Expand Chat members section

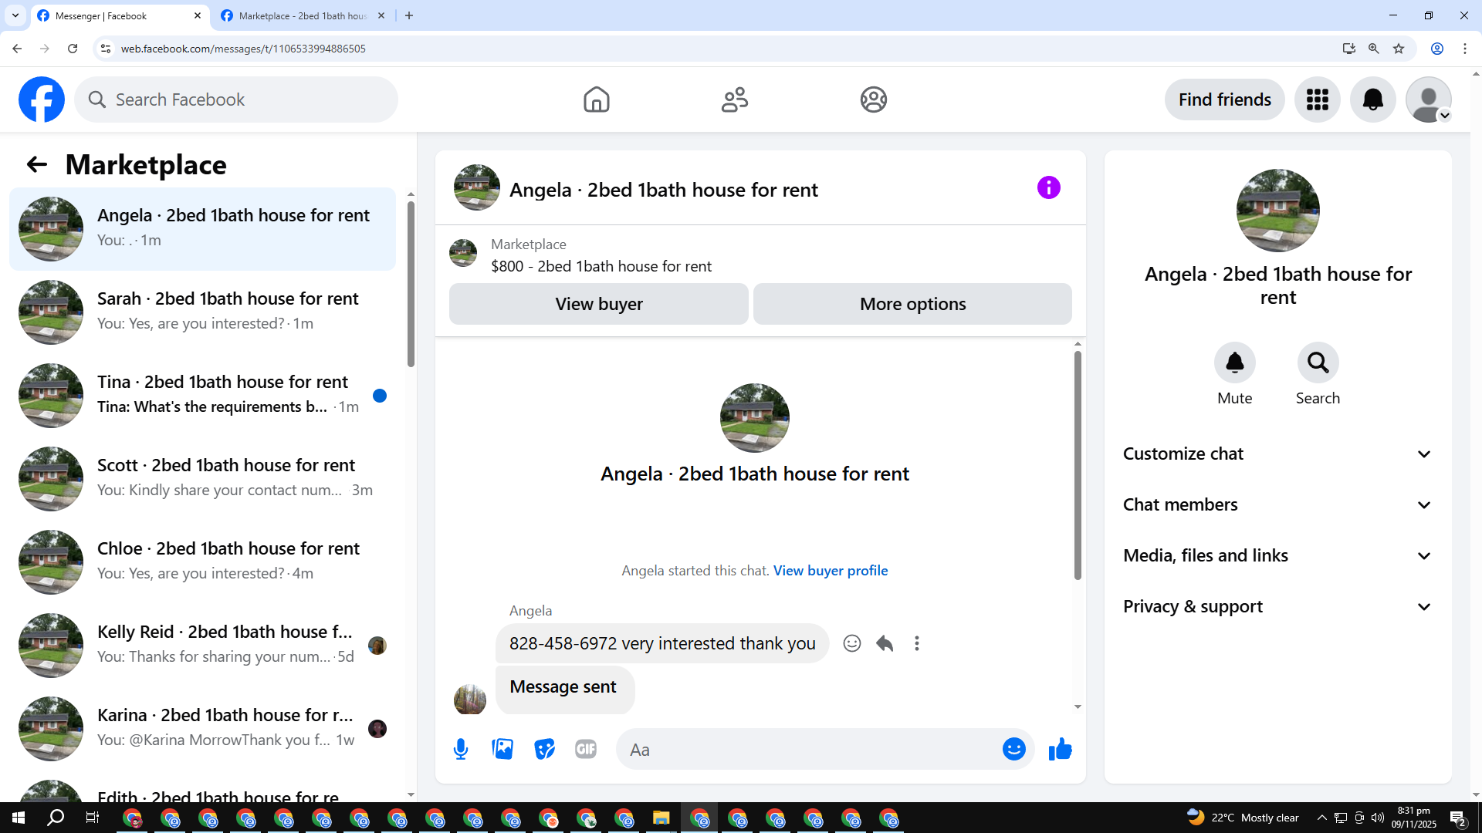pyautogui.click(x=1278, y=504)
